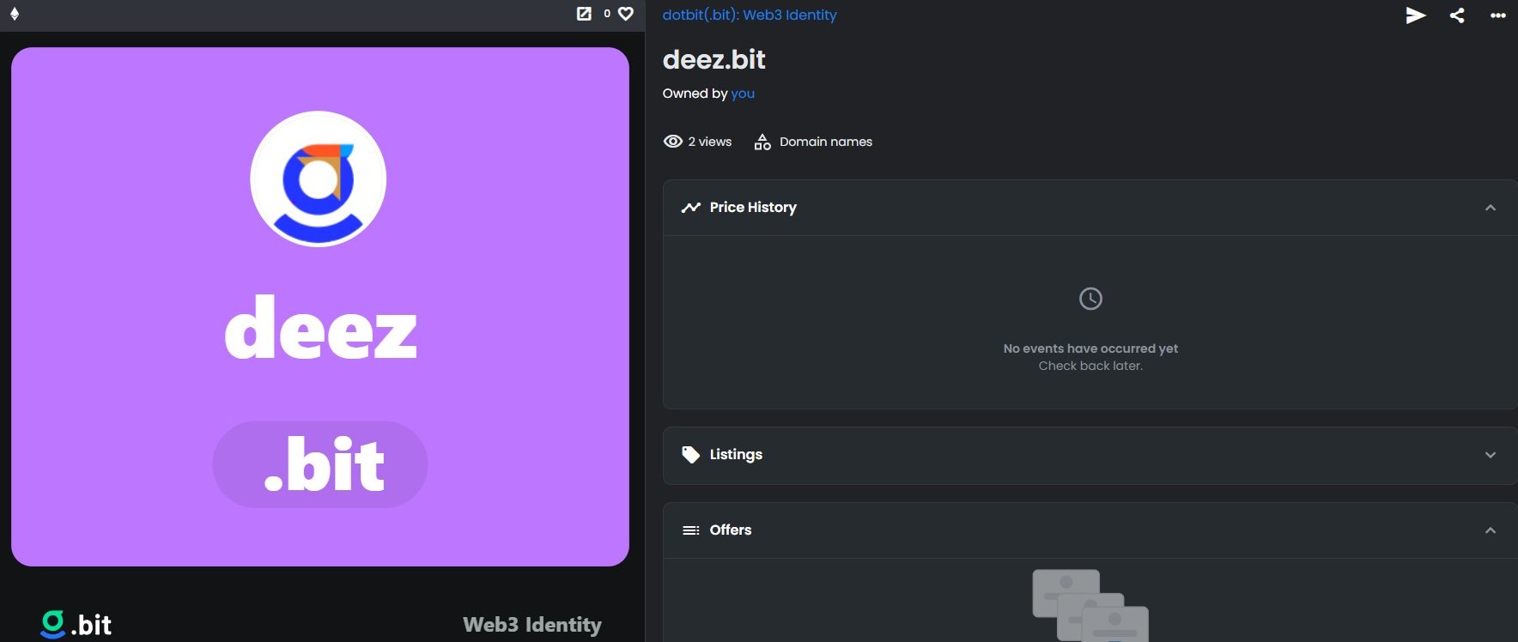Open the Domain names category
Screen dimensions: 1518x642
pyautogui.click(x=826, y=142)
